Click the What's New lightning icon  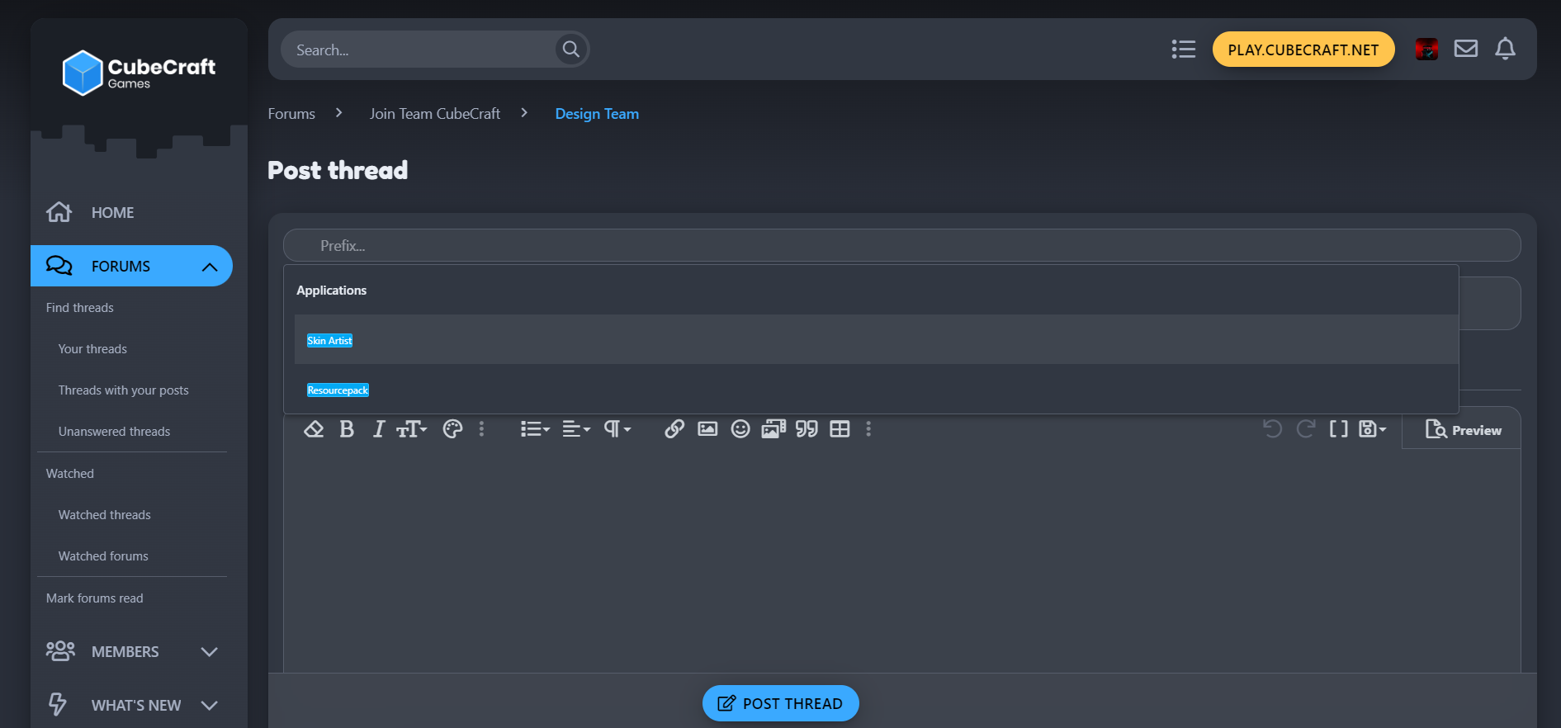click(x=57, y=704)
